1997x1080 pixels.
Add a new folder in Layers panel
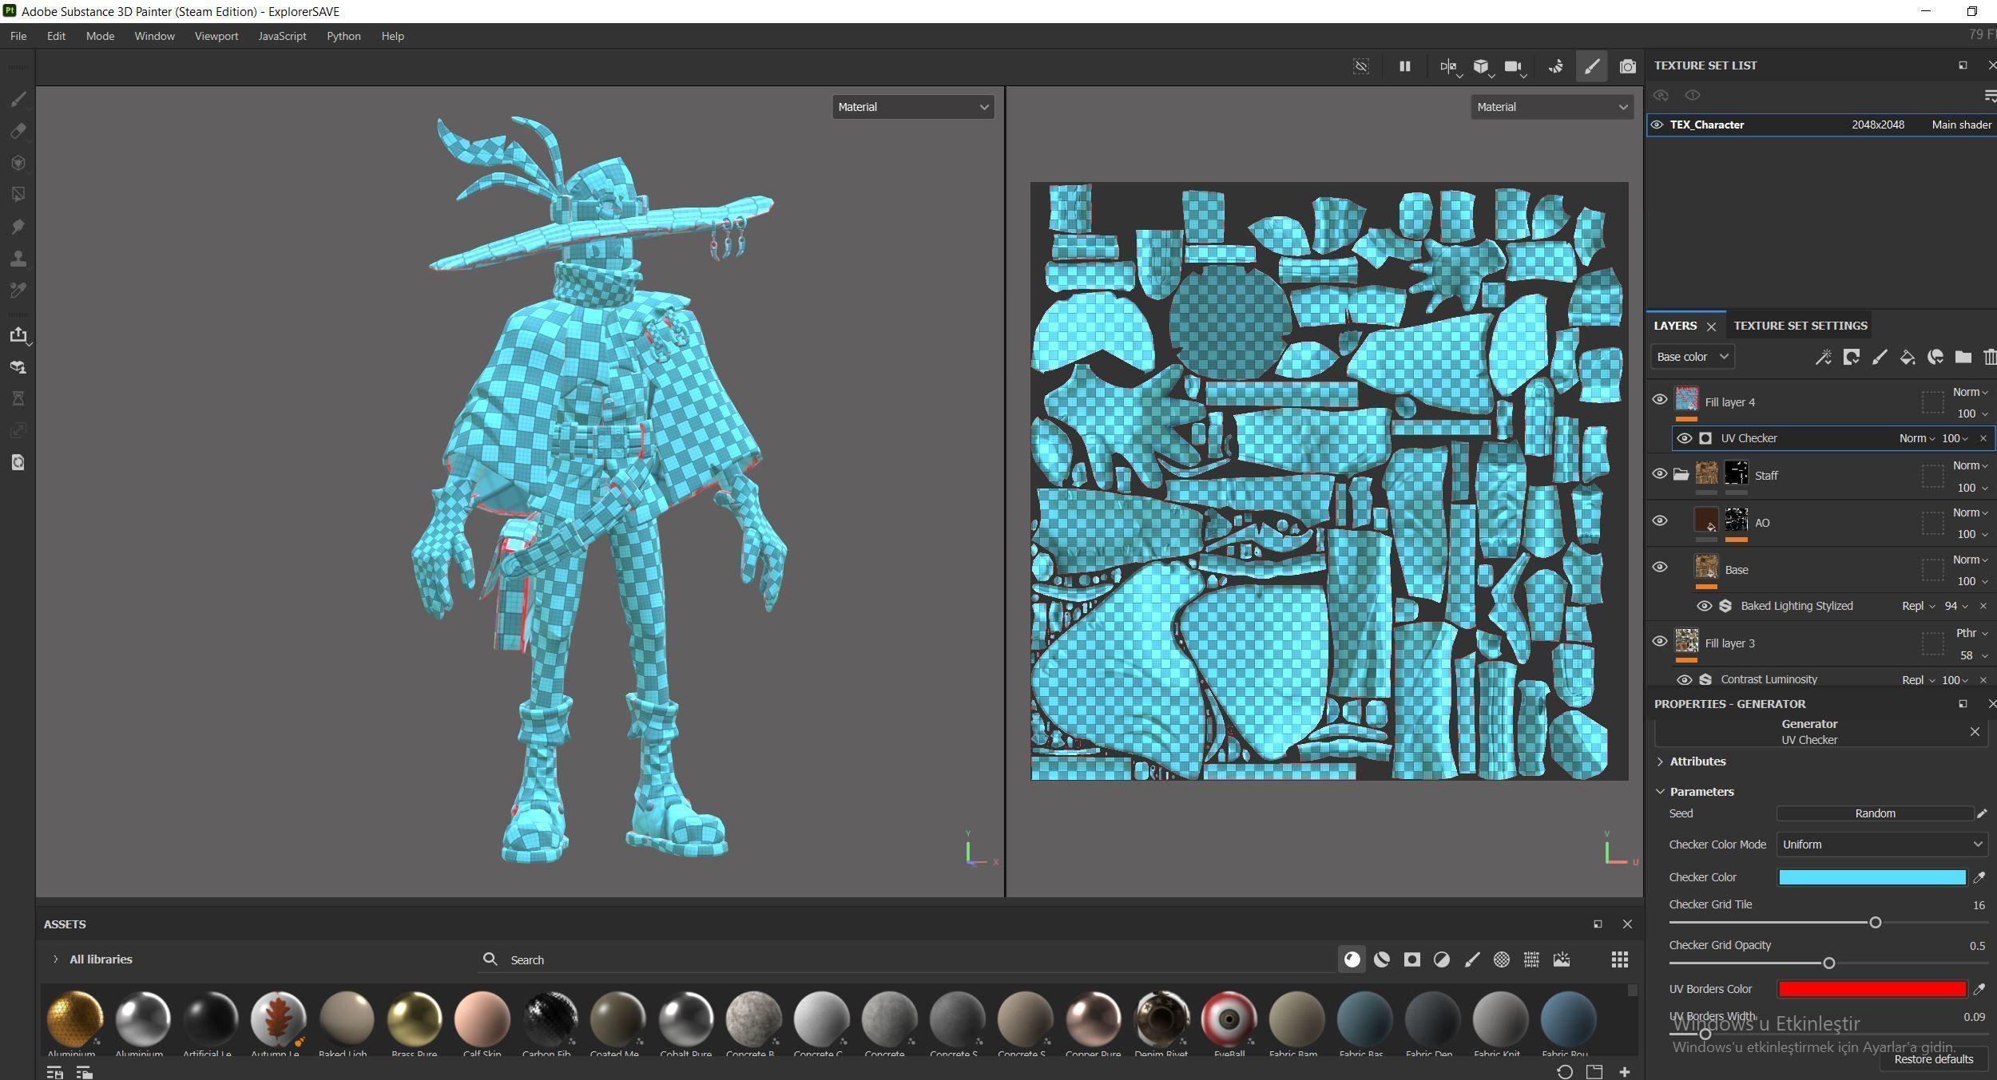tap(1963, 357)
